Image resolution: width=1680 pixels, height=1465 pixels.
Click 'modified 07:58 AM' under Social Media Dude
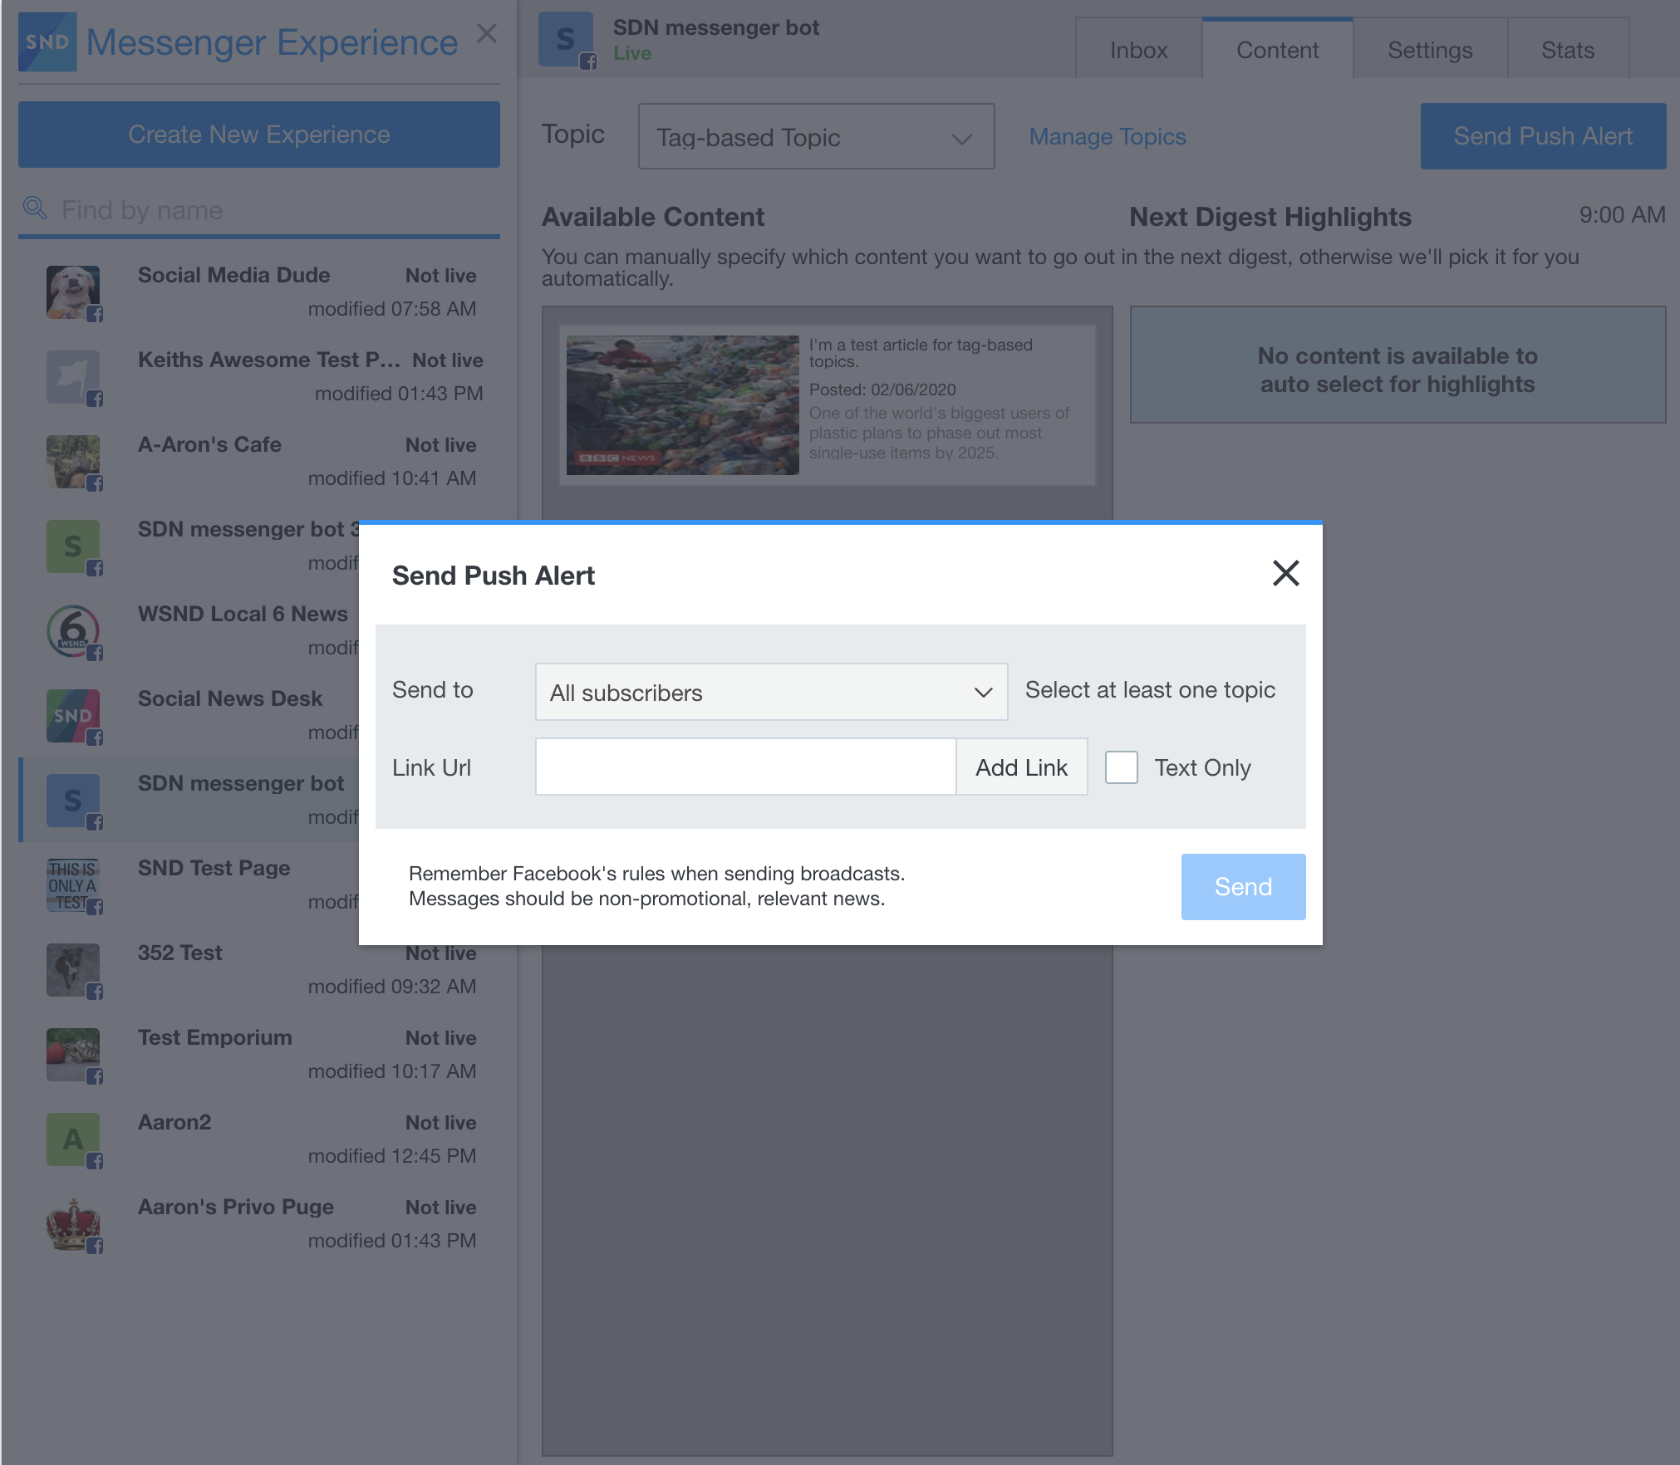coord(392,309)
